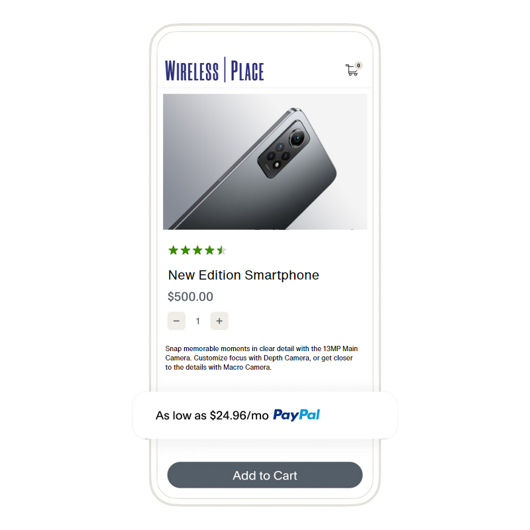This screenshot has width=530, height=530.
Task: Decrease quantity with the minus button
Action: tap(176, 321)
